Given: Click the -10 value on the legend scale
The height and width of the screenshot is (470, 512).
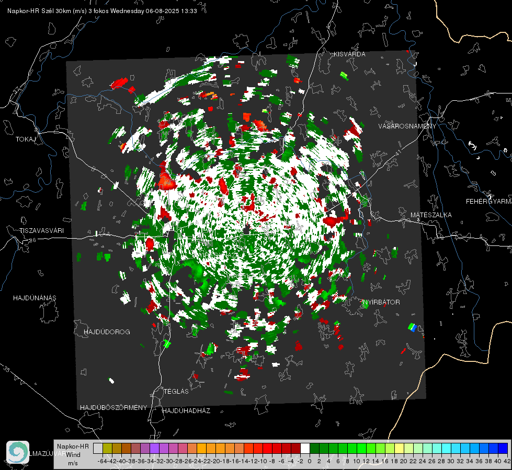Looking at the screenshot, I should [x=262, y=461].
